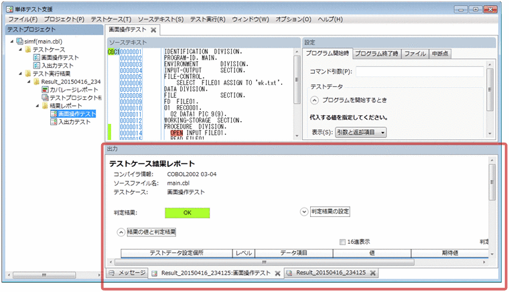Screen dimensions: 509x292
Task: Click the カバレージレポート icon
Action: point(45,90)
